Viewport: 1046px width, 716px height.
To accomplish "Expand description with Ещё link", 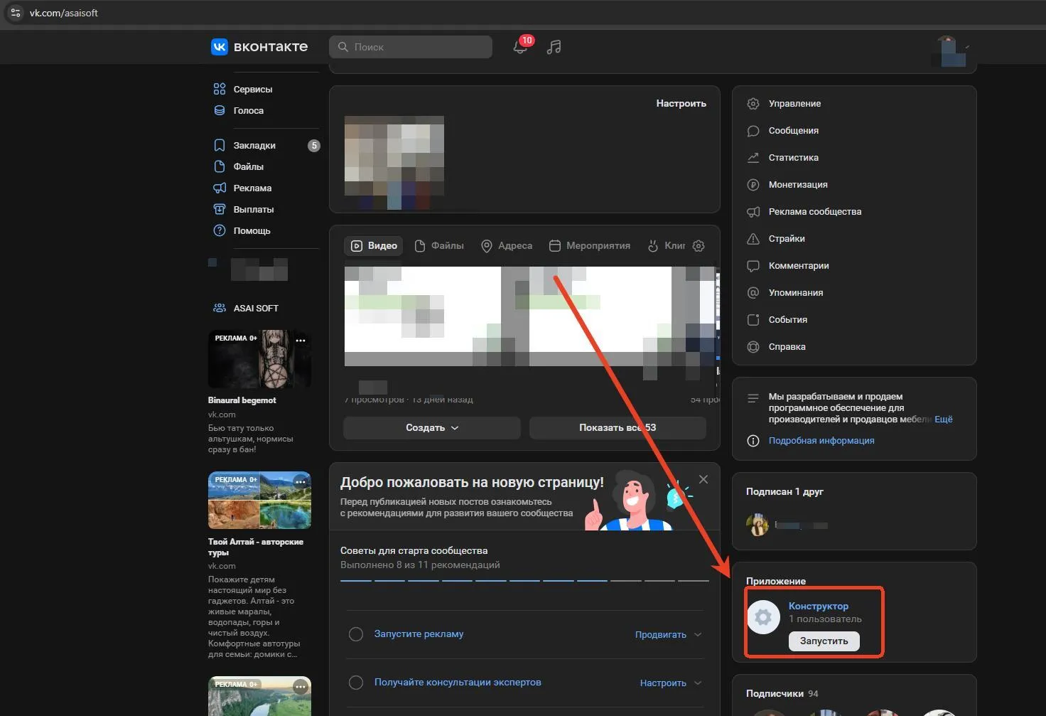I will [x=944, y=420].
